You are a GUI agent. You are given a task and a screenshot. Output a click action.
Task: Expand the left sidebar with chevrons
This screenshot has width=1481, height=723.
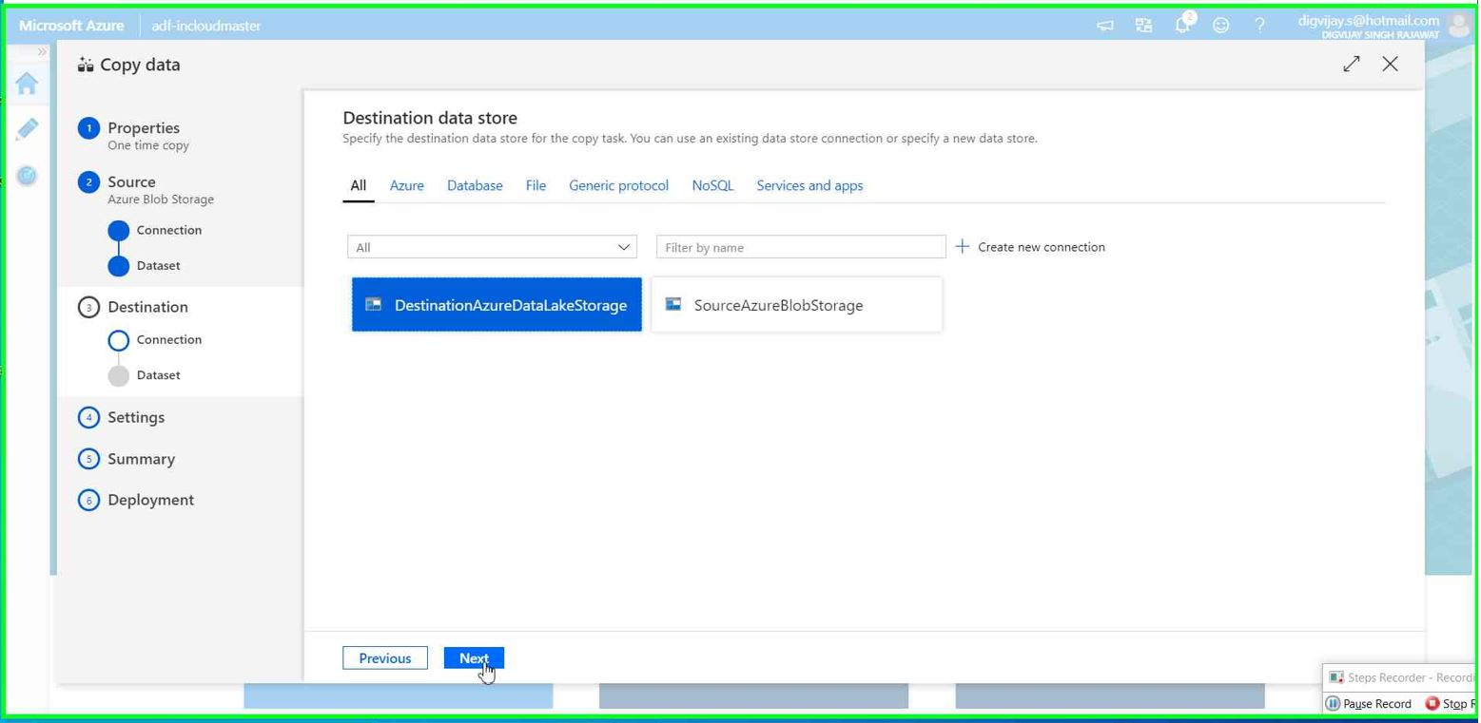coord(42,51)
